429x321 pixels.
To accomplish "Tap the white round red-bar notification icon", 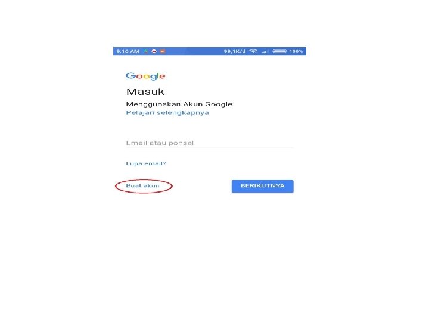I will click(x=154, y=51).
